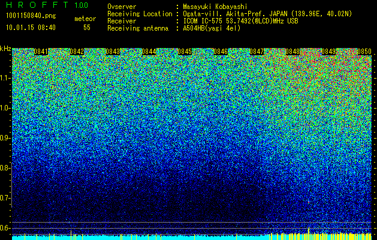Click the 0.9 frequency axis label

5,138
